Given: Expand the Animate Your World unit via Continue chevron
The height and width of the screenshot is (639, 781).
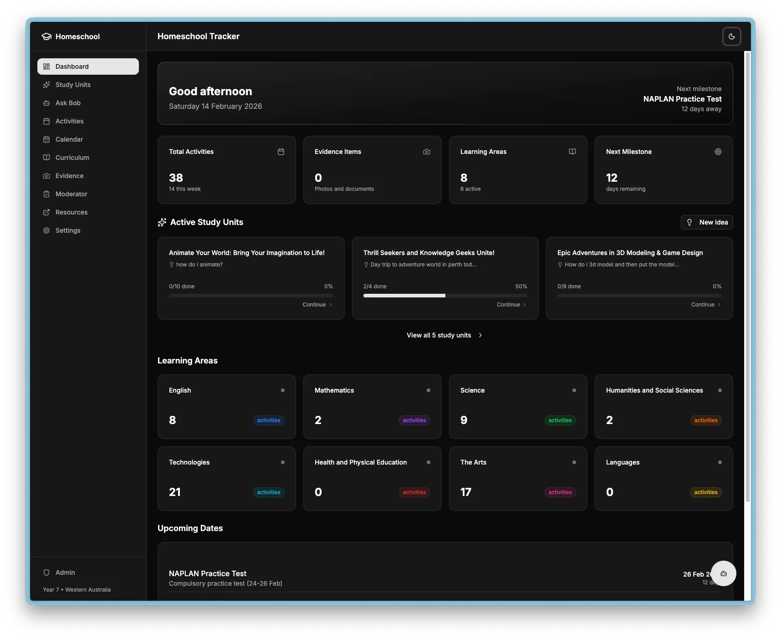Looking at the screenshot, I should pyautogui.click(x=331, y=305).
